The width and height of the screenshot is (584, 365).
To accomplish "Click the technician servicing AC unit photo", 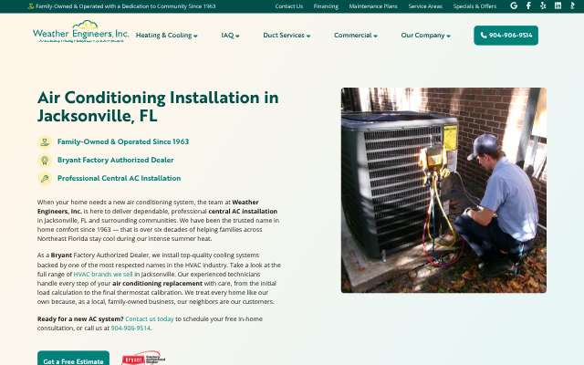I will click(x=443, y=190).
